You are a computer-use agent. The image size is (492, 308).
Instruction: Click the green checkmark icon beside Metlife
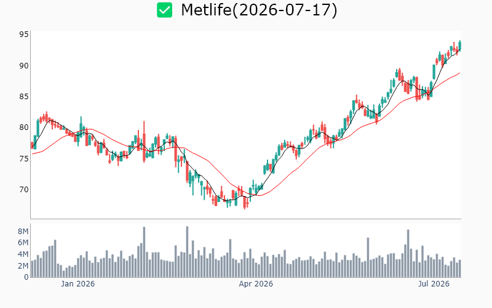pyautogui.click(x=164, y=10)
